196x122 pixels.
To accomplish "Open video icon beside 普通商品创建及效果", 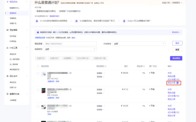I will click(55, 11).
